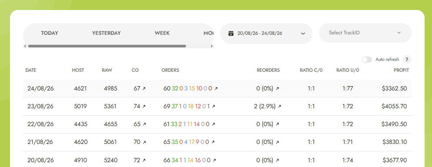Screen dimensions: 432x167
Task: Click the tabs horizontal scrollbar thumb
Action: [107, 46]
